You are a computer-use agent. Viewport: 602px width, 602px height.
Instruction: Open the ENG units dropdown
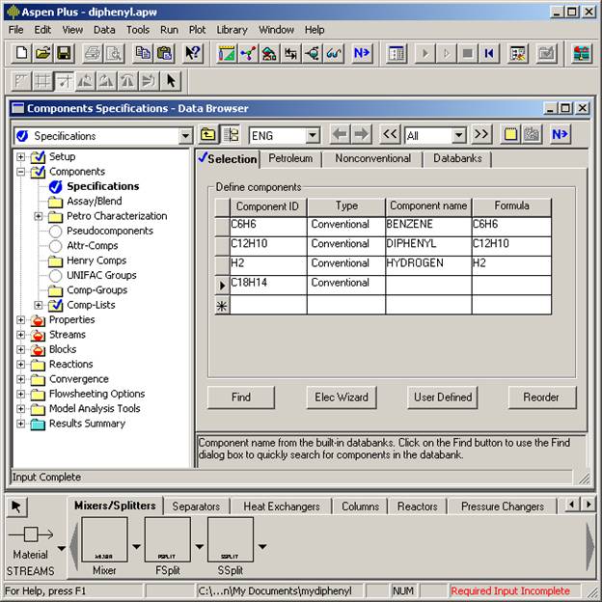313,136
